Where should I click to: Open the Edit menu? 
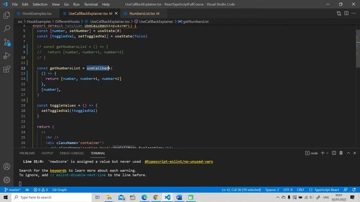click(25, 4)
